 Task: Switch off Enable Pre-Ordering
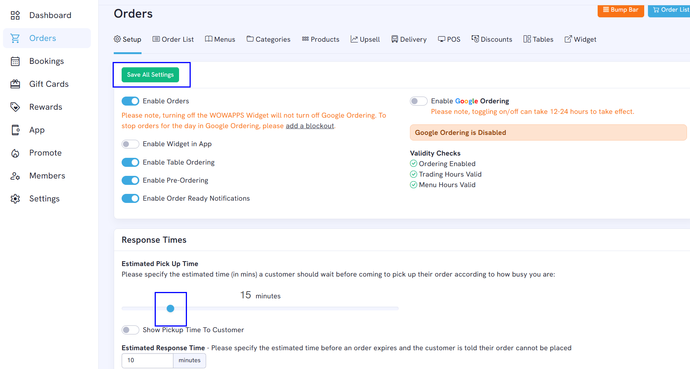[x=130, y=180]
